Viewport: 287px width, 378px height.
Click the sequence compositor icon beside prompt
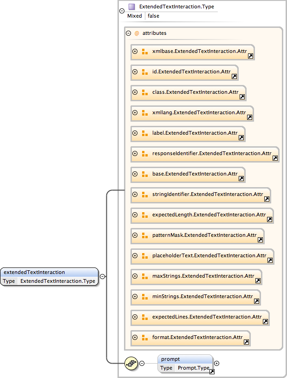coord(131,364)
